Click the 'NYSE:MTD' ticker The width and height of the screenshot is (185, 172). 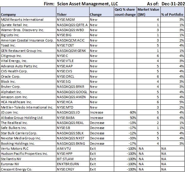[73, 107]
